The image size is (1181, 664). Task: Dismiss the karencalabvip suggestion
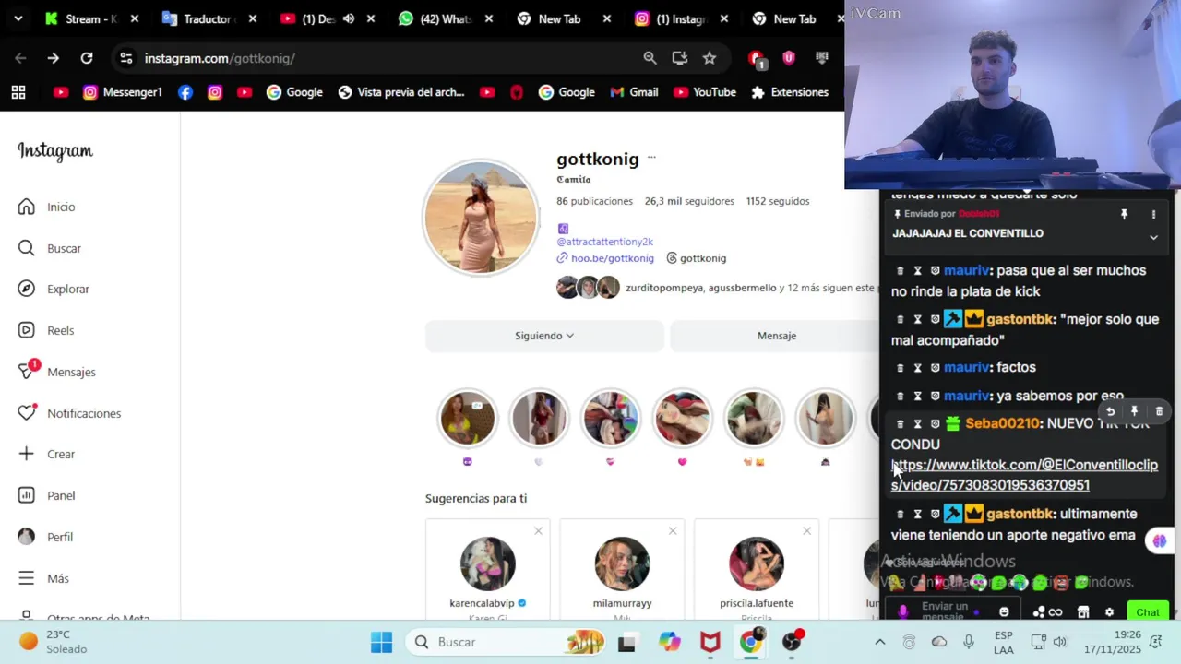click(x=538, y=531)
